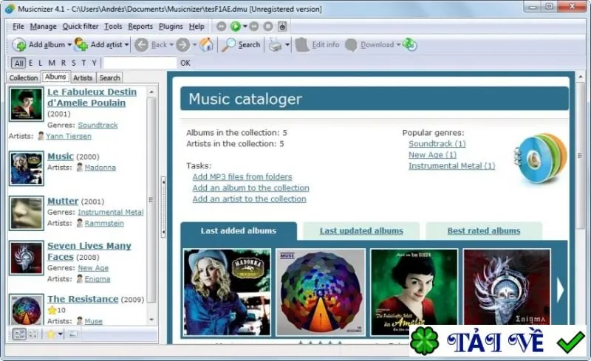The width and height of the screenshot is (591, 361).
Task: Toggle the All letter filter
Action: [18, 63]
